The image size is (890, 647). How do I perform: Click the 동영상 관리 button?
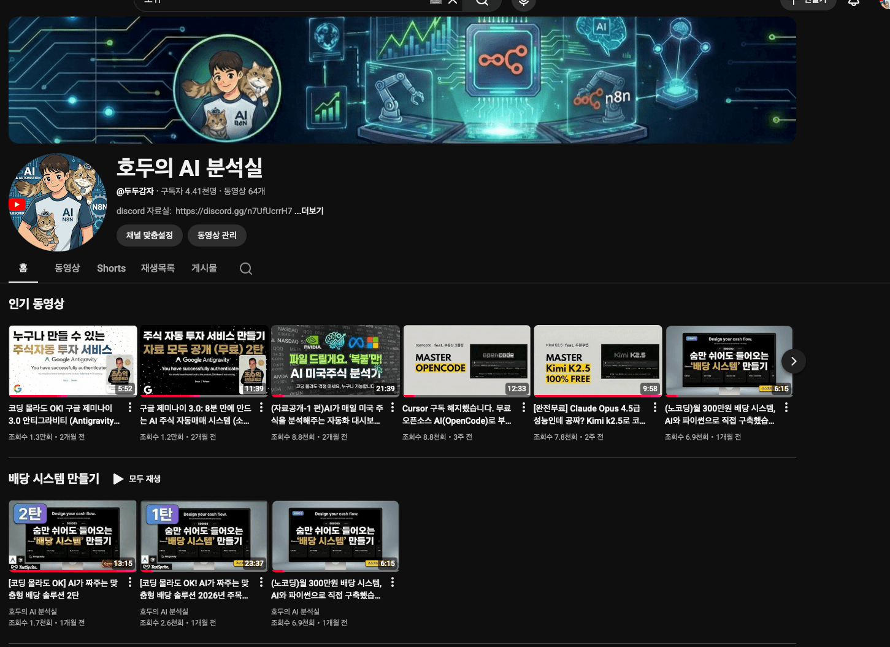pos(217,235)
